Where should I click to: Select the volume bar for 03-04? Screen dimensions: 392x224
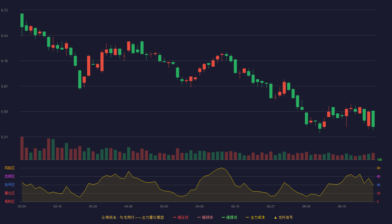pyautogui.click(x=22, y=148)
